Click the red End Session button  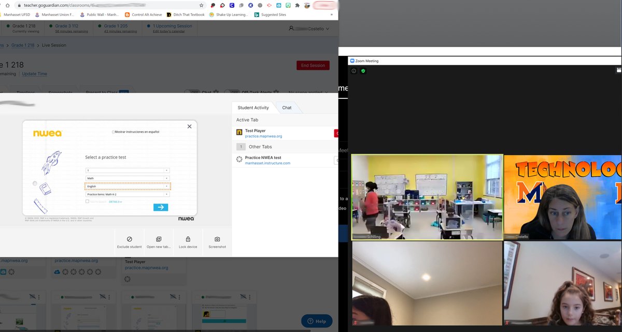click(x=313, y=65)
